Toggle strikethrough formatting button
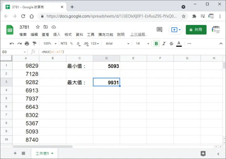 (x=171, y=43)
